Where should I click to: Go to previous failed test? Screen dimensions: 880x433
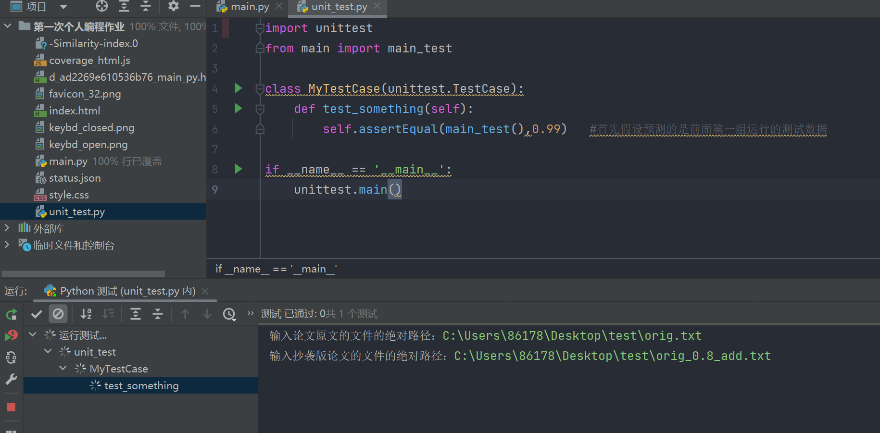pyautogui.click(x=185, y=314)
